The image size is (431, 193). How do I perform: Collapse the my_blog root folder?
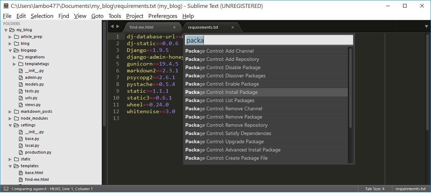click(6, 30)
